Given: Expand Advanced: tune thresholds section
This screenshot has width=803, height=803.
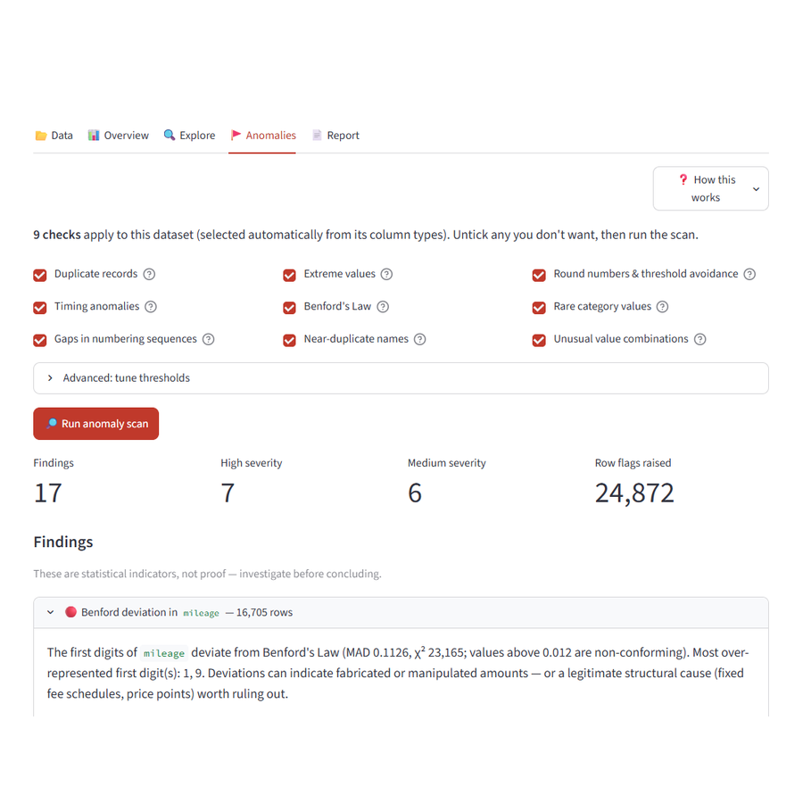Looking at the screenshot, I should [x=401, y=378].
